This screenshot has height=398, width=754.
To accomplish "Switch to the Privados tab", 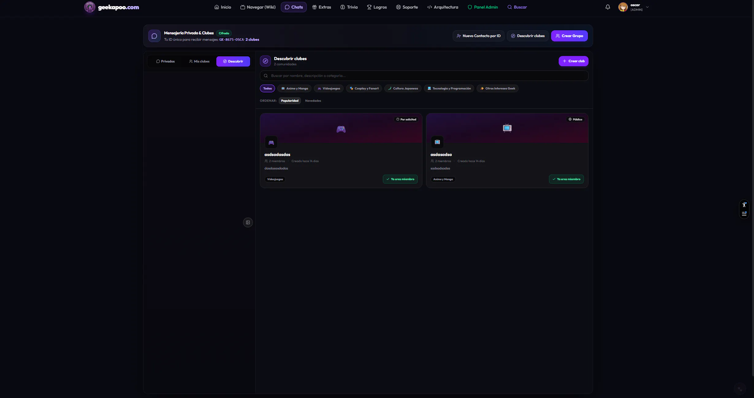I will pos(166,61).
